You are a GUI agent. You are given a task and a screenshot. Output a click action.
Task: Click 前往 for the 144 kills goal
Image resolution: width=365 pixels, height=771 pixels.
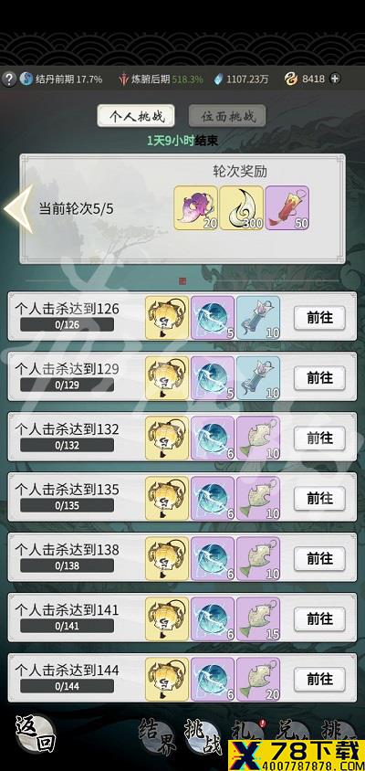[319, 679]
